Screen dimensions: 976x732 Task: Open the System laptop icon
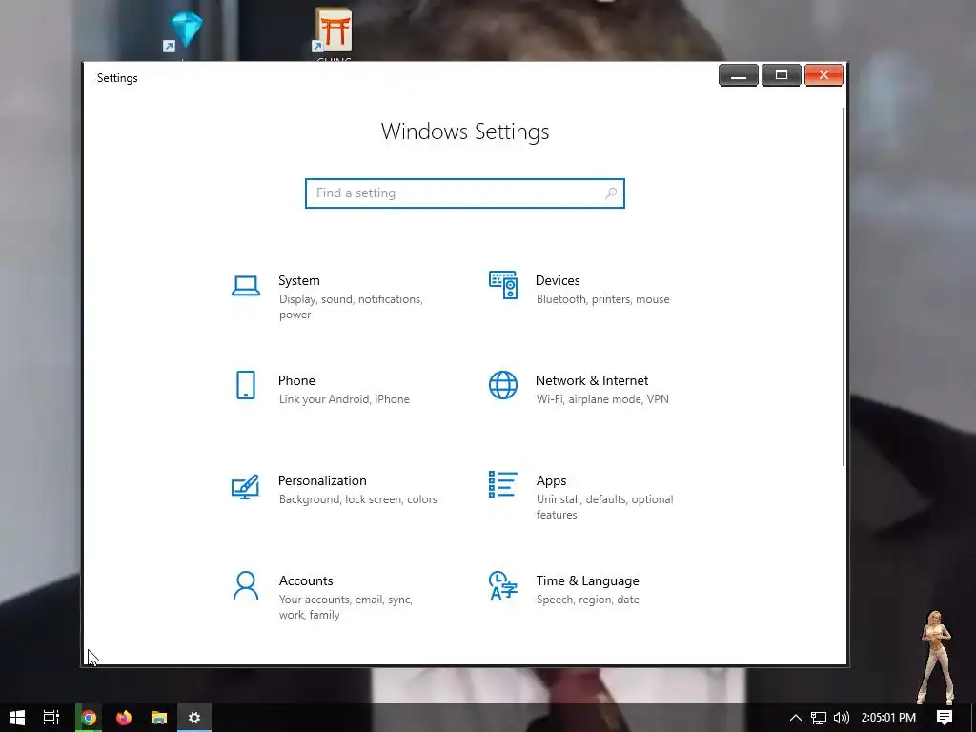[x=246, y=286]
